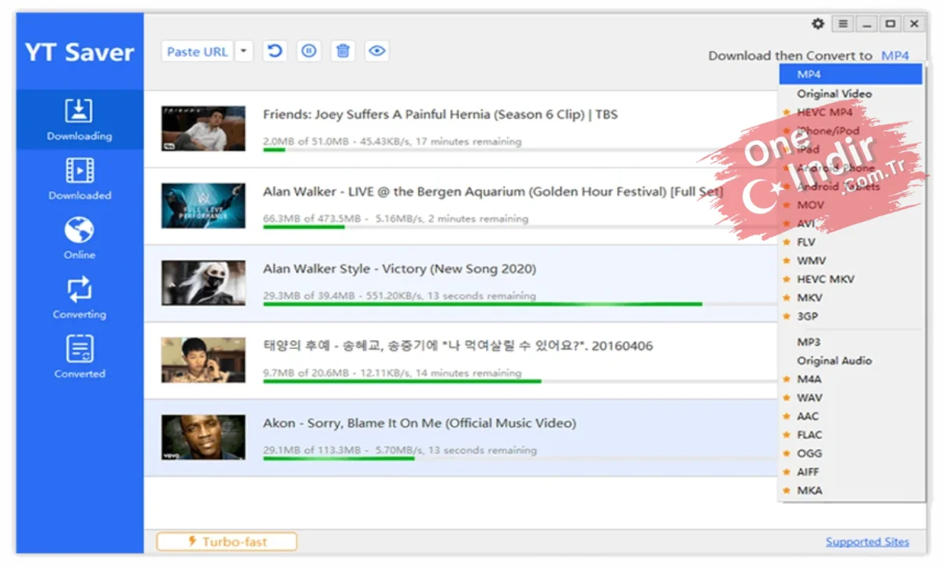
Task: Toggle private mode eye icon
Action: point(377,51)
